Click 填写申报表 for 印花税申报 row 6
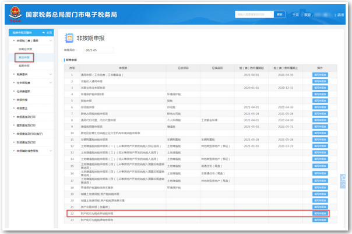The image size is (352, 234). (321, 107)
